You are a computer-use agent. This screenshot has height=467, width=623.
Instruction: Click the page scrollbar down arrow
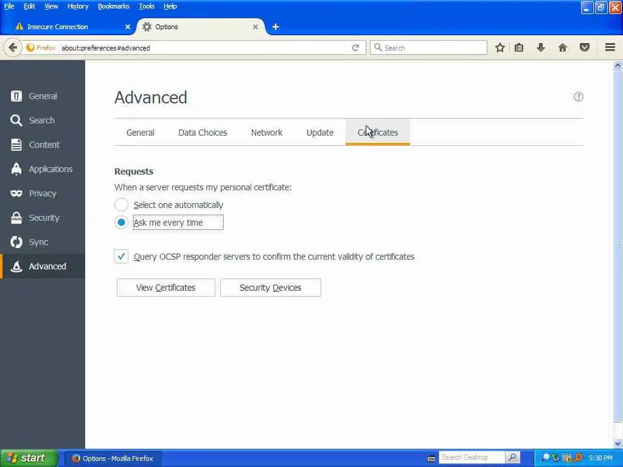618,443
